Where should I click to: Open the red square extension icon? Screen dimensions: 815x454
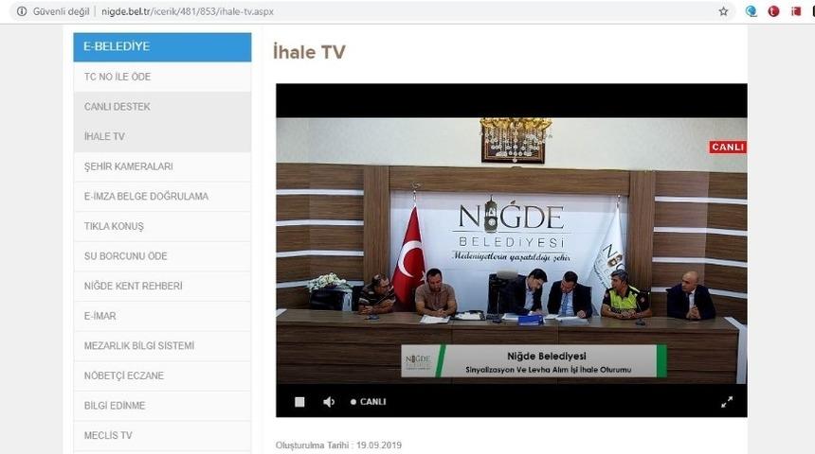tap(796, 11)
